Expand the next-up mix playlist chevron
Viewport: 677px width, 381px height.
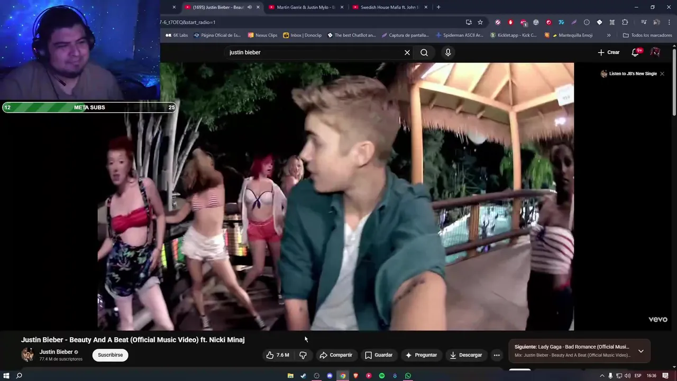[x=641, y=351]
